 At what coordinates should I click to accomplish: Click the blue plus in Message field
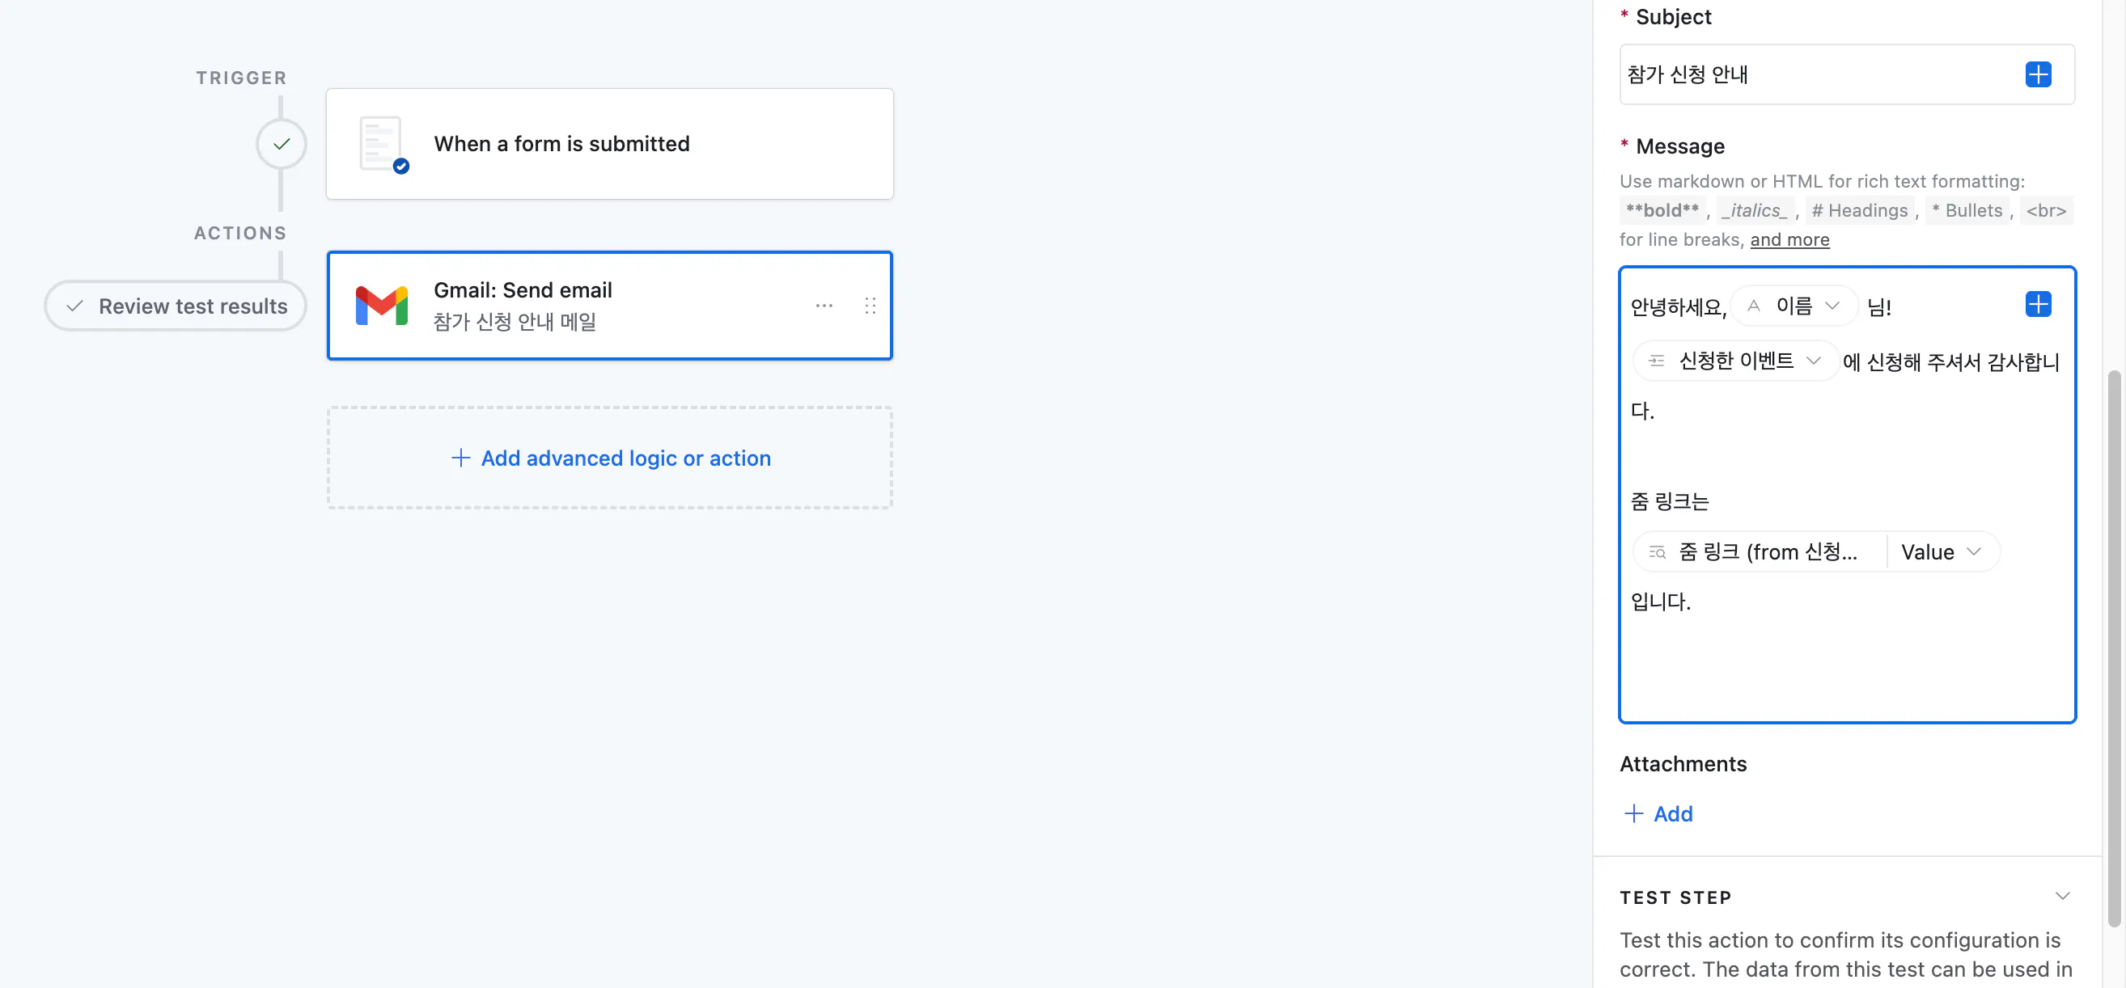click(x=2038, y=304)
